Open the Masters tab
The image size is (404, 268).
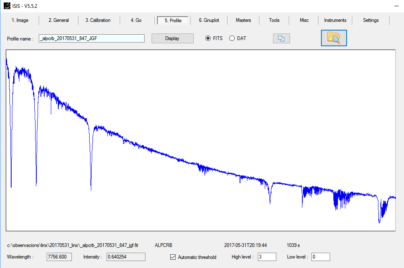(243, 20)
